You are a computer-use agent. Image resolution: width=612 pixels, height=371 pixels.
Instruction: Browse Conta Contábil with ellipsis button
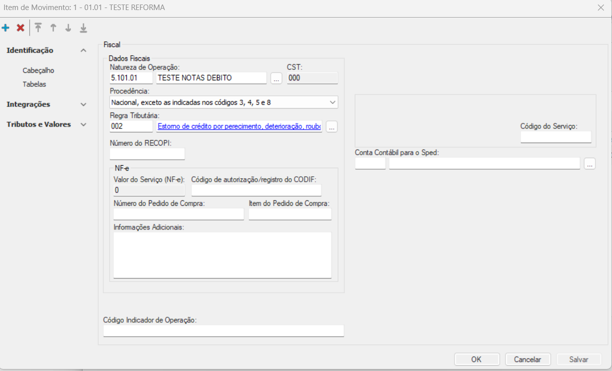[x=590, y=164]
